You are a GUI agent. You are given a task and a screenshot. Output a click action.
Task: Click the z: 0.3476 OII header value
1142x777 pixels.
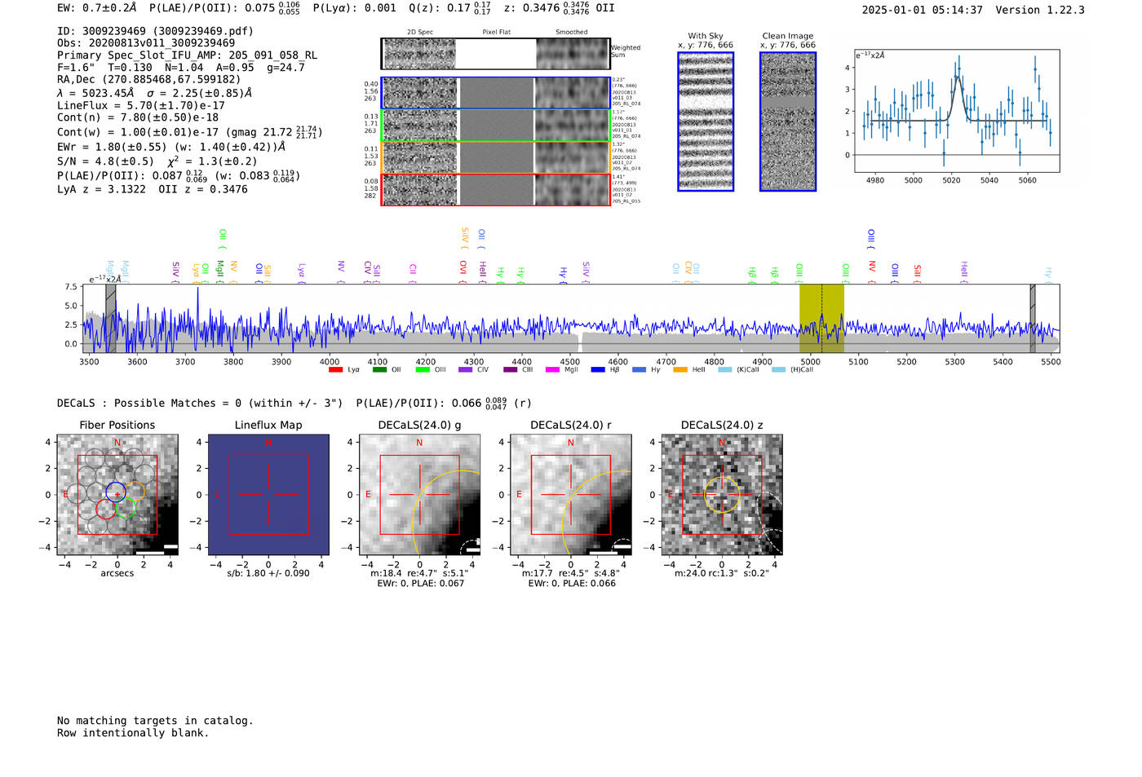(x=559, y=8)
